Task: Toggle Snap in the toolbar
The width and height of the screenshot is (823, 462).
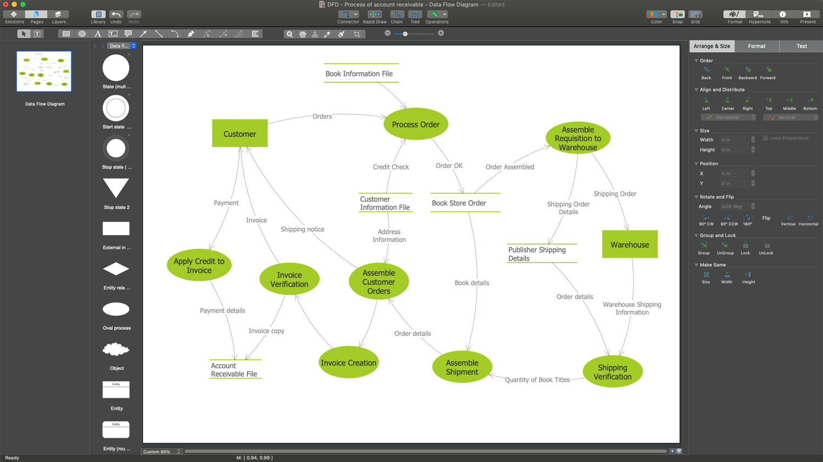Action: 677,15
